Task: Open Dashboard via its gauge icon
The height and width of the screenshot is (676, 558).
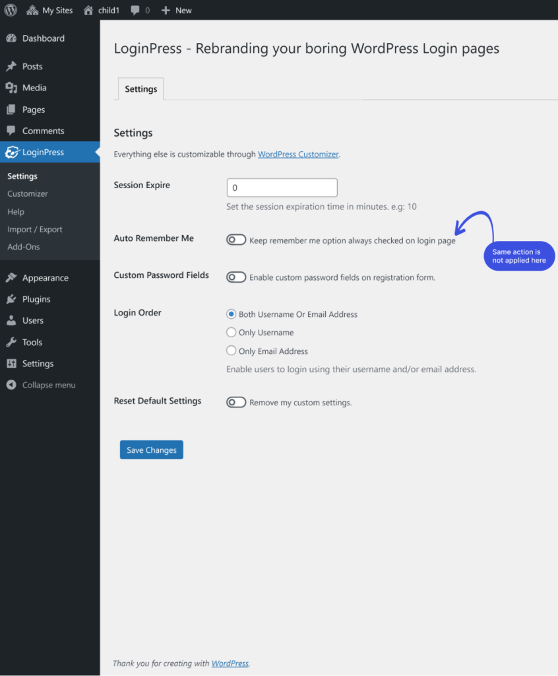Action: point(12,38)
